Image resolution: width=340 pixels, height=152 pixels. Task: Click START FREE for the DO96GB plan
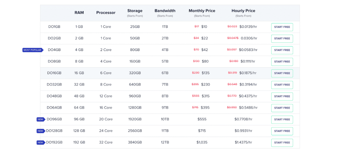[282, 119]
